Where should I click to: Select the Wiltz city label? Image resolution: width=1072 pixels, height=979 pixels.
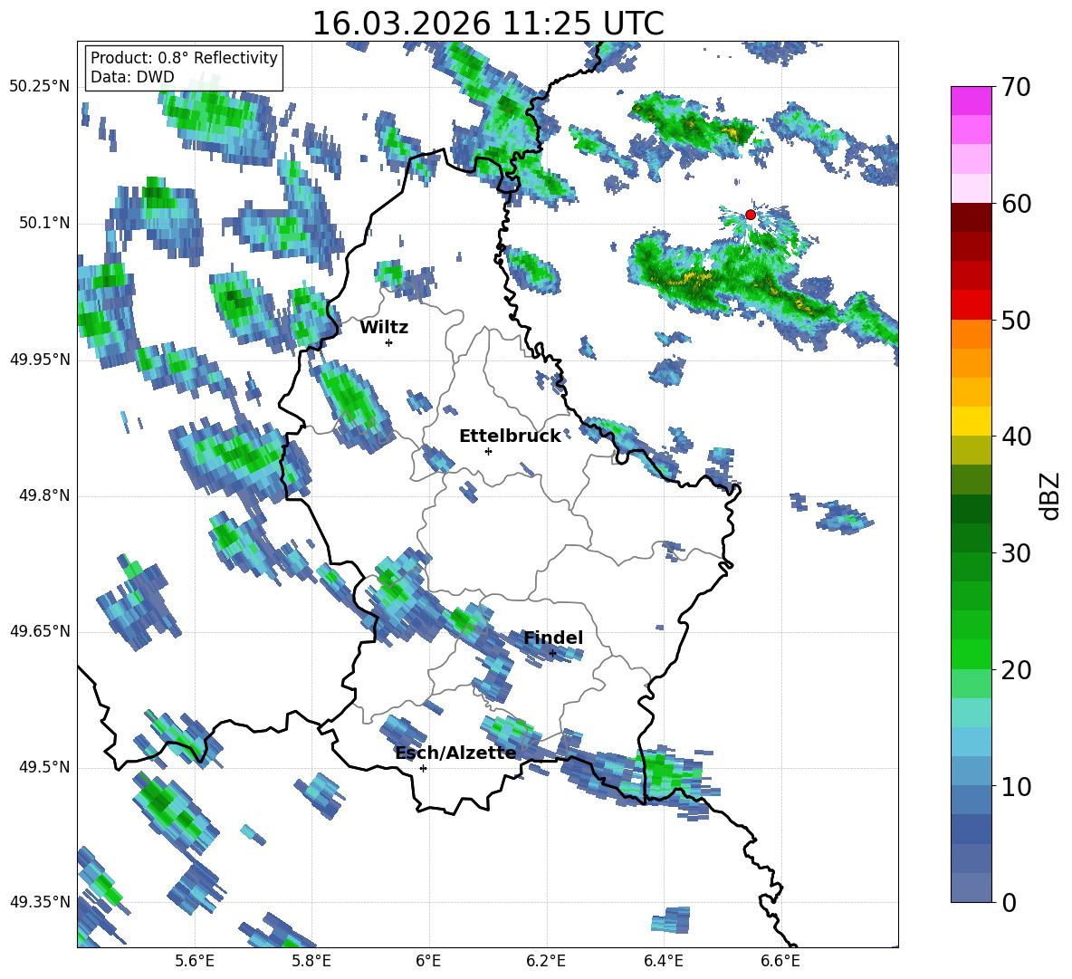tap(384, 328)
